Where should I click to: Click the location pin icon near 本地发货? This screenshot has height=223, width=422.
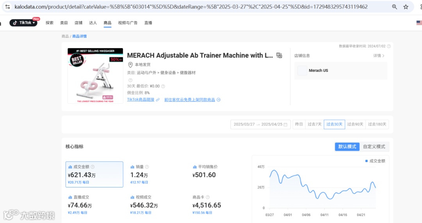click(130, 65)
